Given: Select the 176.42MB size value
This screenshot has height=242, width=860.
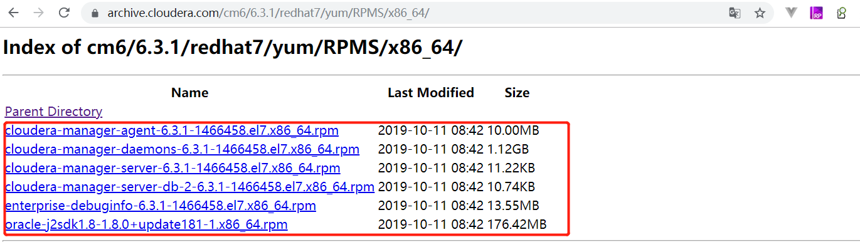Looking at the screenshot, I should point(517,225).
